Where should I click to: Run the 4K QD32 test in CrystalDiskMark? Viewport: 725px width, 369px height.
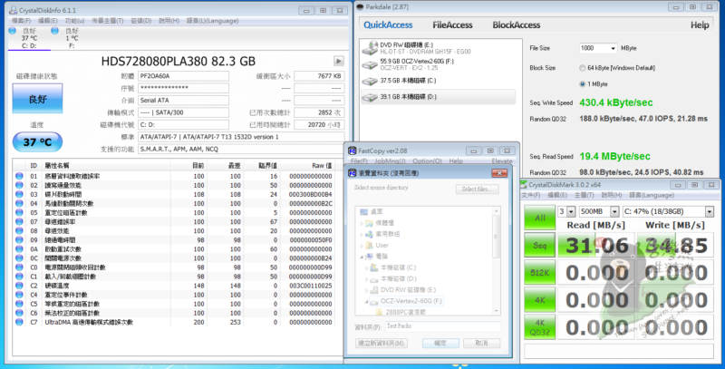click(539, 326)
